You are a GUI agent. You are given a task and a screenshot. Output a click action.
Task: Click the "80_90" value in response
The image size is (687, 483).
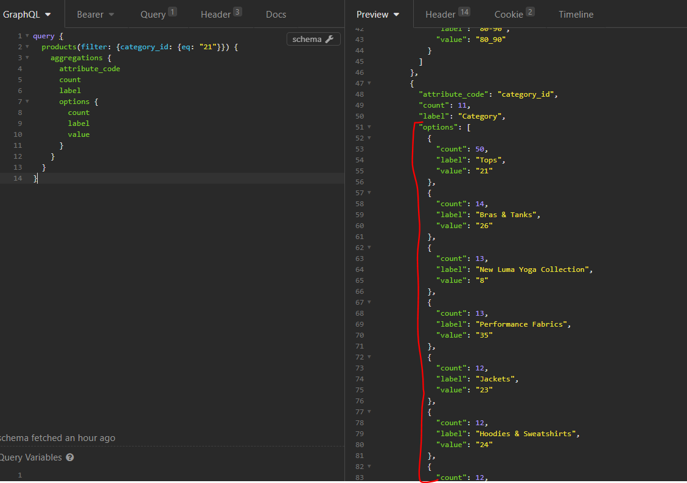tap(490, 40)
